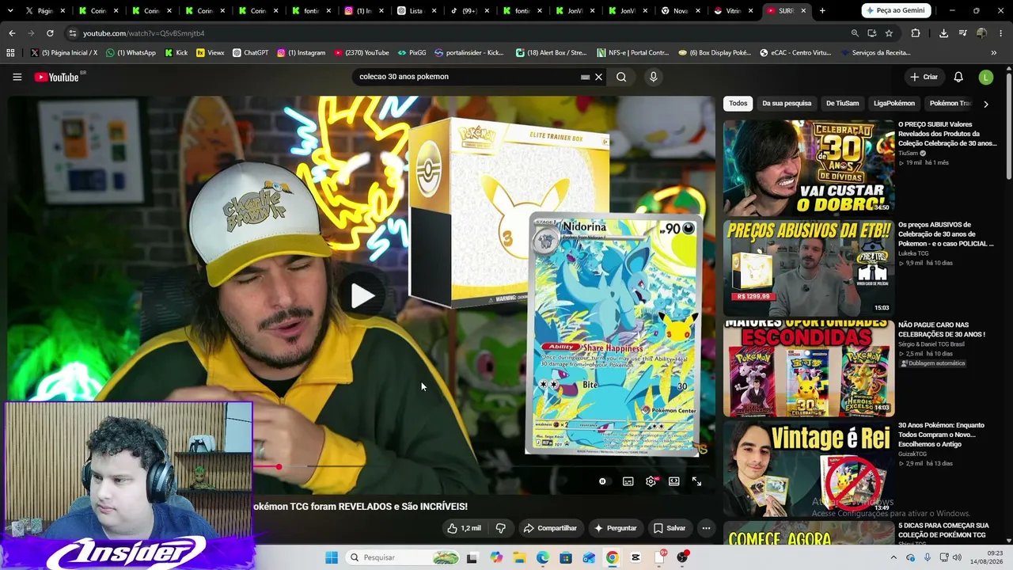Image resolution: width=1013 pixels, height=570 pixels.
Task: Select the Da sua pesquisa chip
Action: click(x=787, y=104)
